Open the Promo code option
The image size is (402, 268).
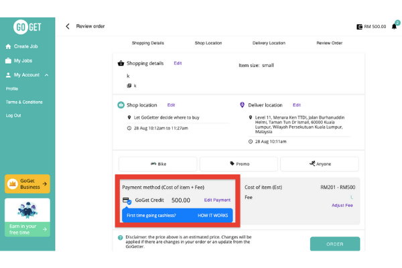(239, 164)
